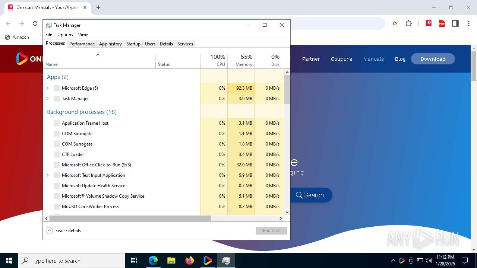
Task: Click the browser back arrow
Action: (x=8, y=23)
